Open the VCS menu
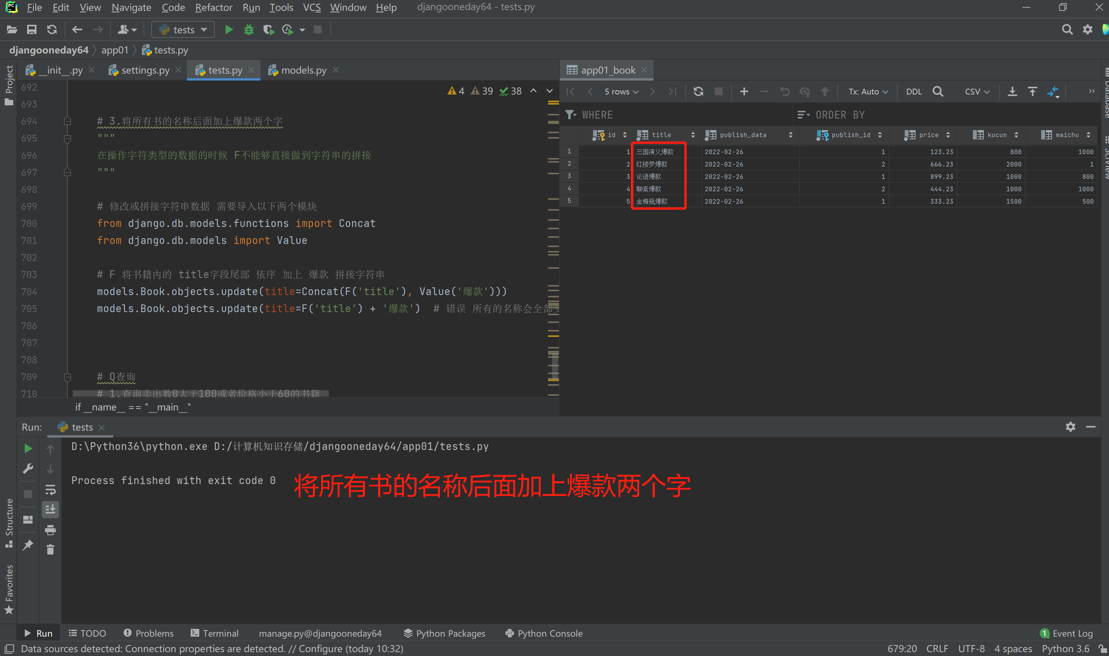 click(x=311, y=7)
